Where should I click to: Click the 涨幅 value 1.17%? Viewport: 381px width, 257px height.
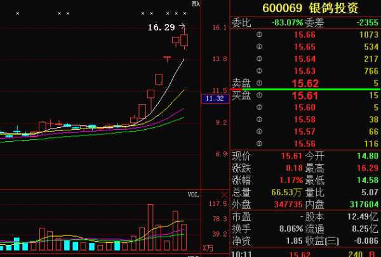pyautogui.click(x=291, y=180)
